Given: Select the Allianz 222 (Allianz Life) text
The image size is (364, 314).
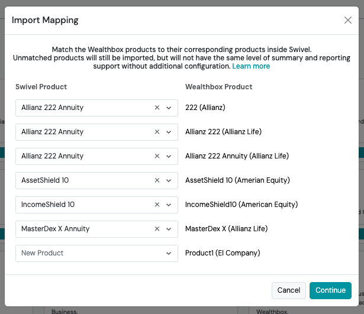Looking at the screenshot, I should tap(223, 132).
